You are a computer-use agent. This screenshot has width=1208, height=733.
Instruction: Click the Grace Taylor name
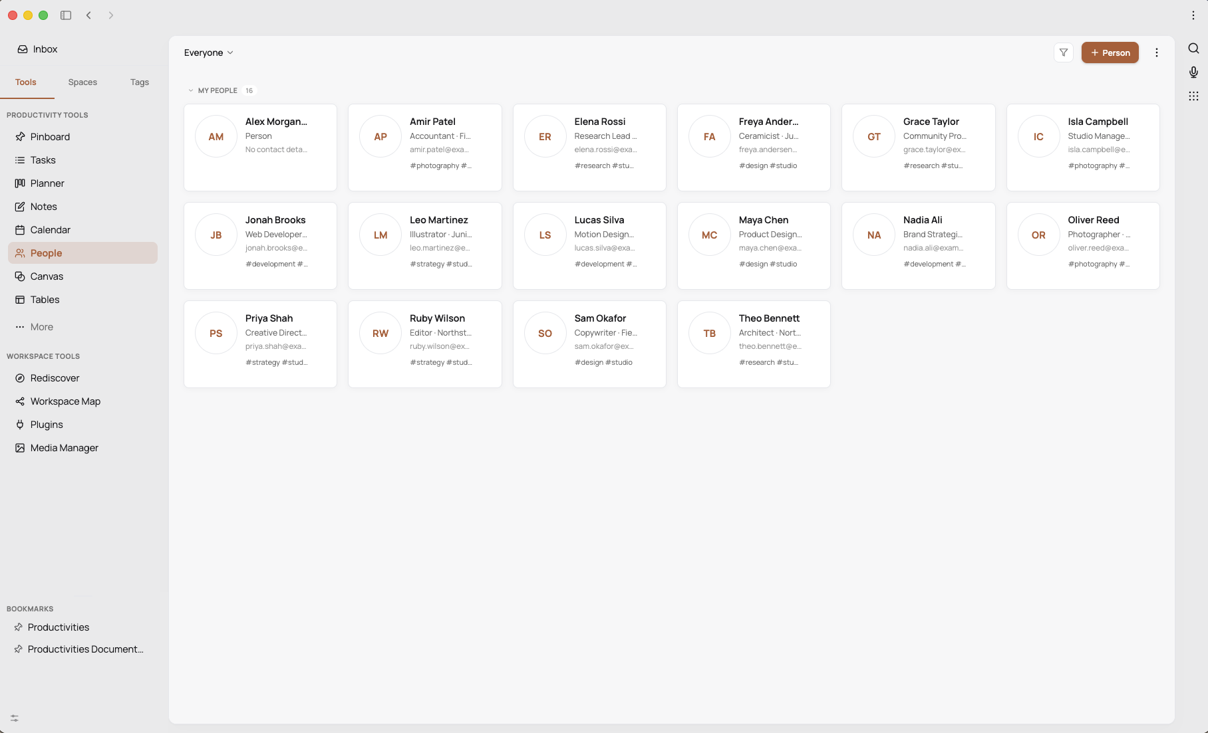click(931, 122)
